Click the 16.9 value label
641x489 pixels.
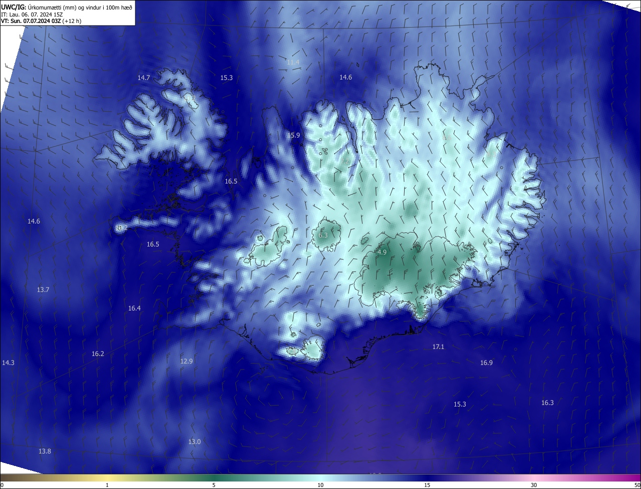click(x=486, y=362)
